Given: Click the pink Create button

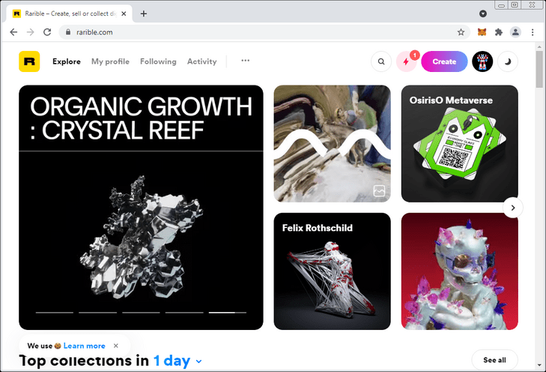Looking at the screenshot, I should [444, 61].
